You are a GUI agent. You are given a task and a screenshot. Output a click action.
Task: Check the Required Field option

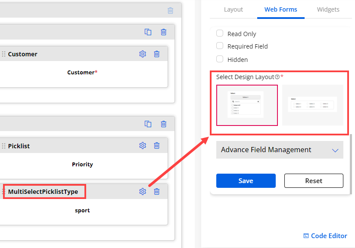click(220, 46)
